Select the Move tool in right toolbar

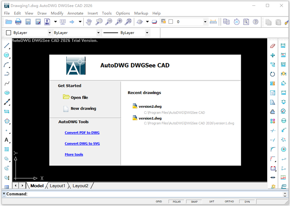pyautogui.click(x=273, y=55)
